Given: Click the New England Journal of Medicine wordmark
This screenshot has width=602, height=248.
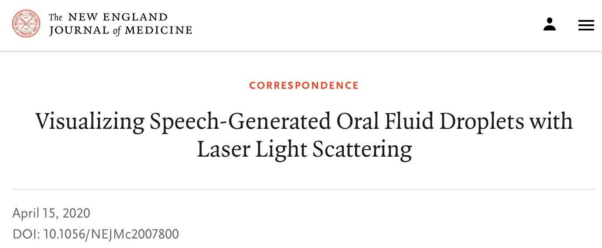Looking at the screenshot, I should pos(120,24).
